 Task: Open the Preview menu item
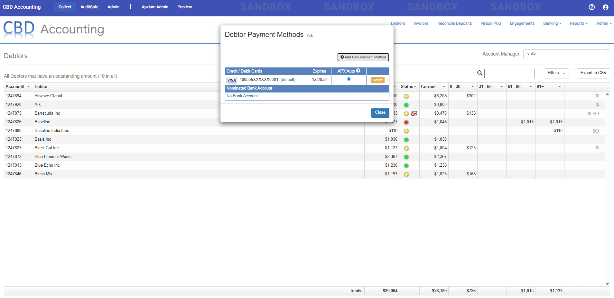tap(185, 7)
